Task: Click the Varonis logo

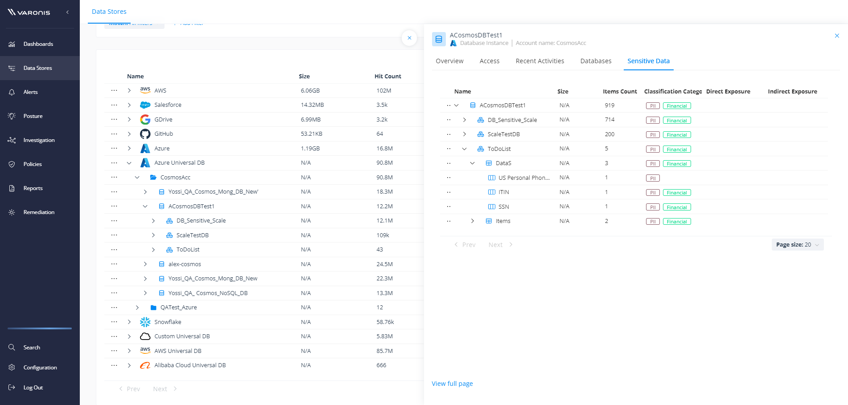Action: 29,12
